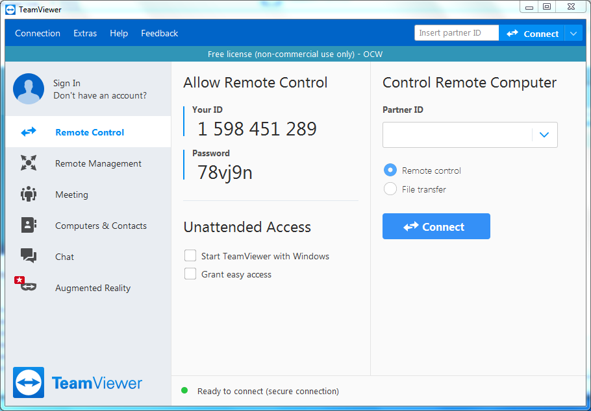
Task: Select the Remote Control arrows icon
Action: coord(29,132)
